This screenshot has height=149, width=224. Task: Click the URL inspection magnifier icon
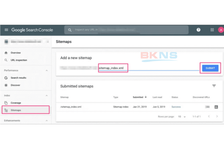click(6, 60)
